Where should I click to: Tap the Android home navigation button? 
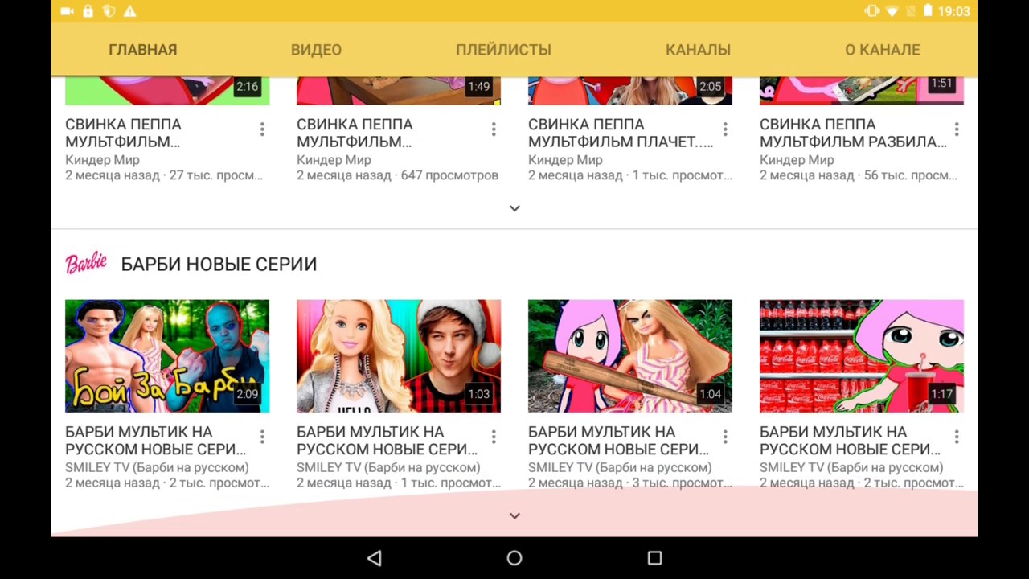click(x=514, y=558)
